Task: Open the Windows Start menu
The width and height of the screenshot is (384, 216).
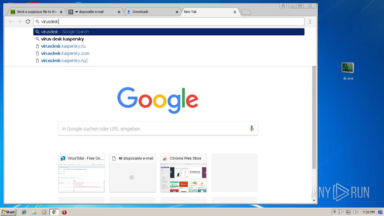Action: [x=8, y=212]
